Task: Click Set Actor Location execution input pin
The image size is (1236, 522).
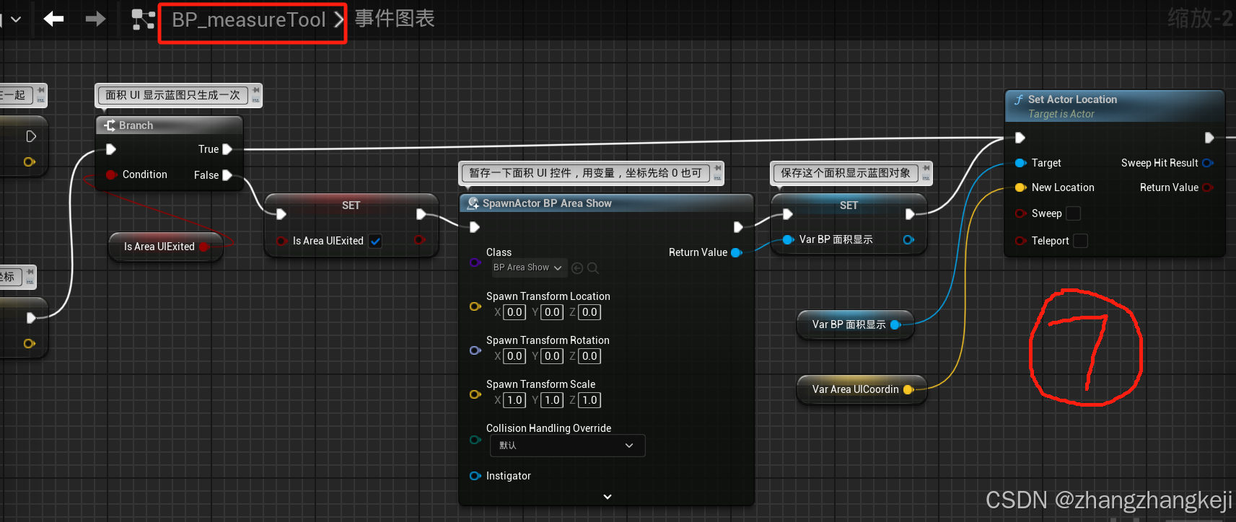Action: pyautogui.click(x=1020, y=138)
